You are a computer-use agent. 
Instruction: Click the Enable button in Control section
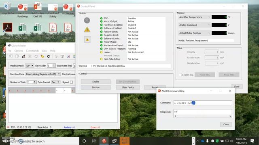click(96, 82)
